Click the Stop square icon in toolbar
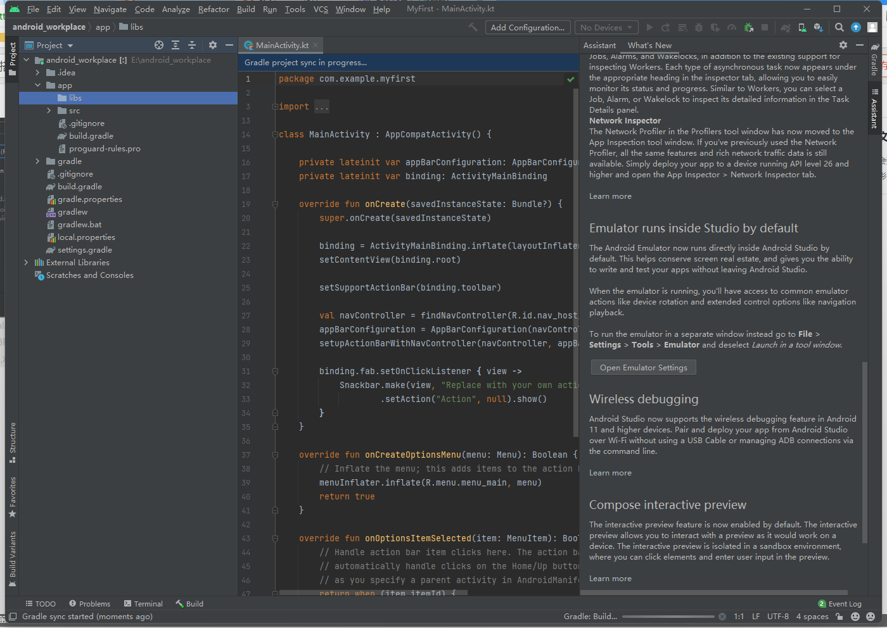 (765, 27)
